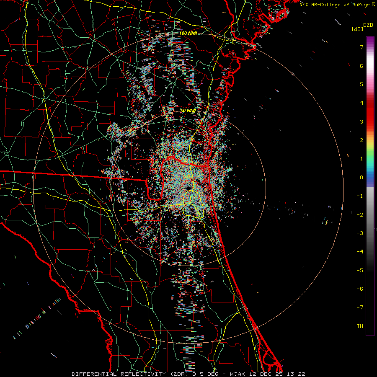Click the 2 value on the scale
377x377 pixels.
point(362,140)
